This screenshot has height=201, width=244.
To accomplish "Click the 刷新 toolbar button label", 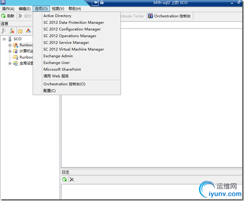I will (10, 16).
